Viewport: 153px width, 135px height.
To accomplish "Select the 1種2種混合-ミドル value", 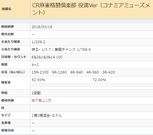I will pos(47,116).
